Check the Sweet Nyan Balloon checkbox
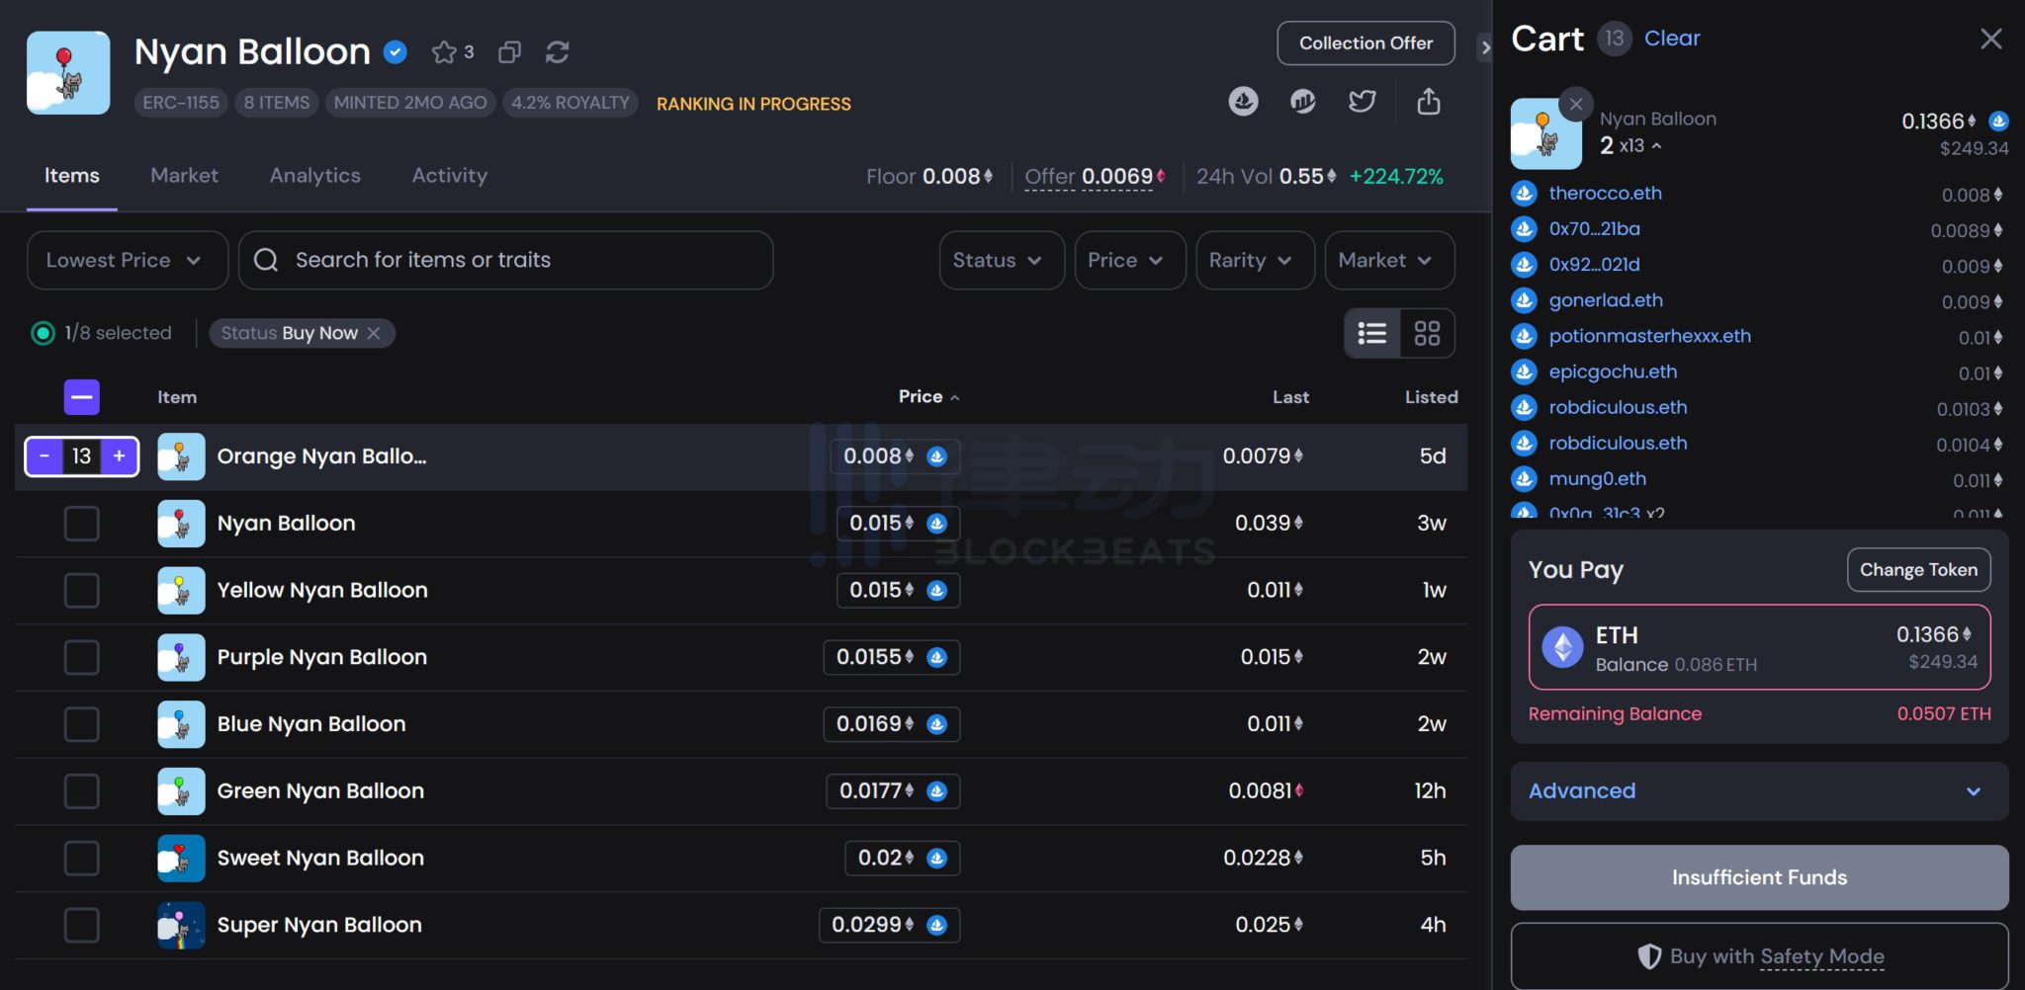Image resolution: width=2025 pixels, height=990 pixels. pyautogui.click(x=82, y=859)
